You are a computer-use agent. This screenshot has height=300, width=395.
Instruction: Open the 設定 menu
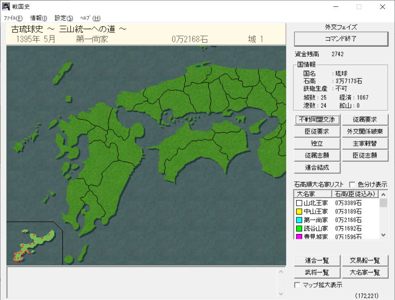(64, 18)
